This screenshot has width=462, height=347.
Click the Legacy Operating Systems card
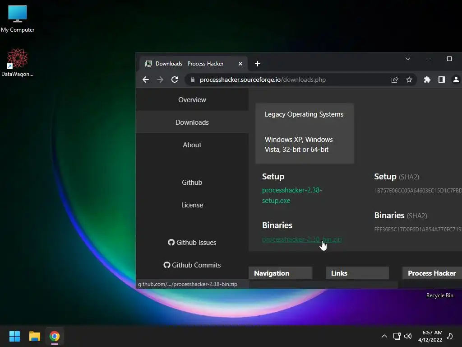coord(305,133)
